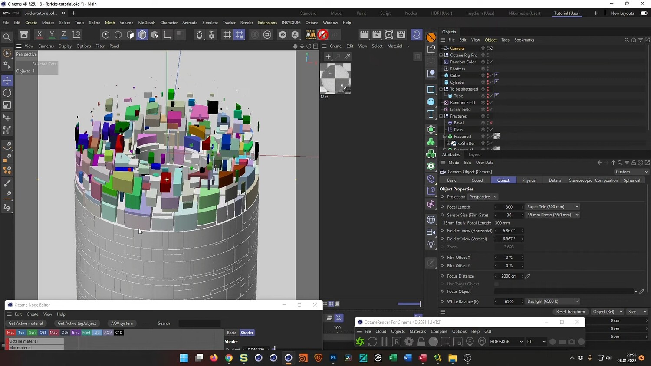
Task: Switch to the Physical camera tab
Action: (529, 180)
